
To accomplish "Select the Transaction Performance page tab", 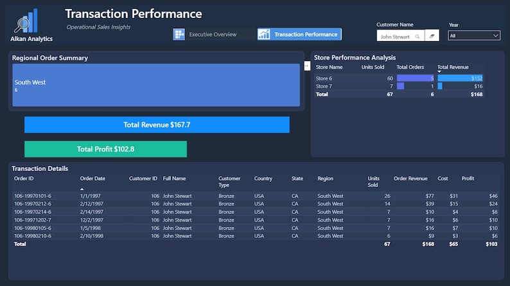I will [x=299, y=34].
